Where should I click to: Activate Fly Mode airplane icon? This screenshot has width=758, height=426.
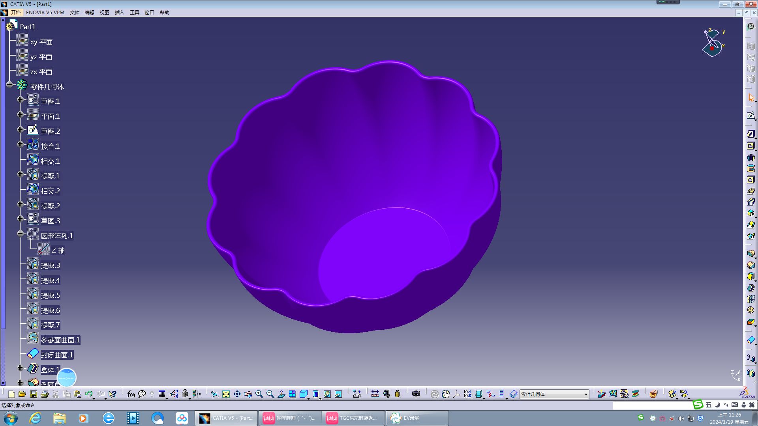[x=215, y=394]
